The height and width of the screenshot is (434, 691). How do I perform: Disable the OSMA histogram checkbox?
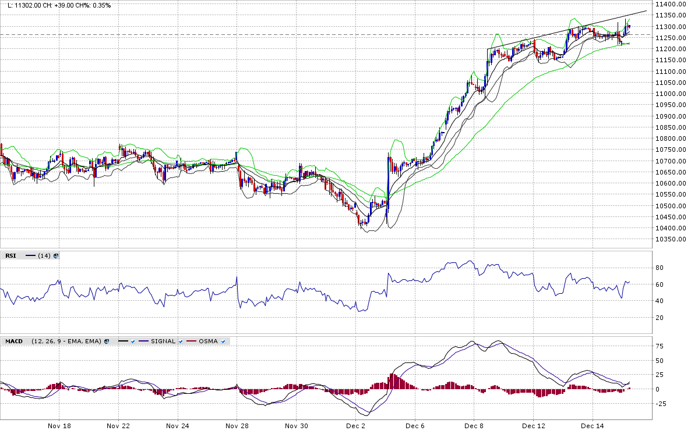pos(223,341)
